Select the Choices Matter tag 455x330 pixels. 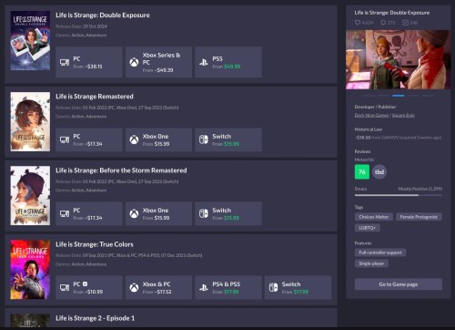coord(374,217)
